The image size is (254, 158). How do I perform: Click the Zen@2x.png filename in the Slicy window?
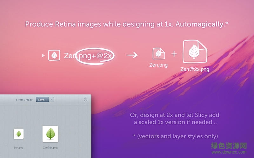coord(50,148)
